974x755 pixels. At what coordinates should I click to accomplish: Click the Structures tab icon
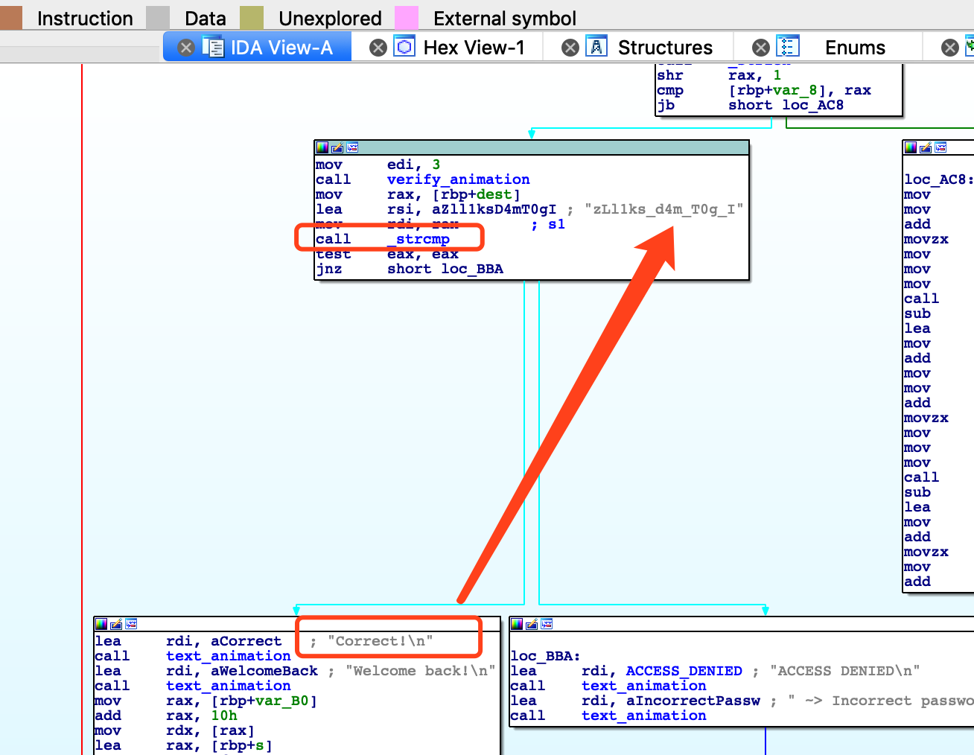[596, 46]
